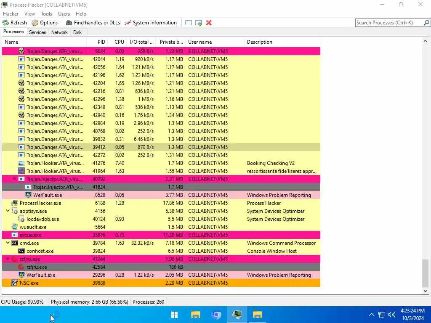Sort by the Private bytes column header
Viewport: 431px width, 323px height.
[x=171, y=42]
